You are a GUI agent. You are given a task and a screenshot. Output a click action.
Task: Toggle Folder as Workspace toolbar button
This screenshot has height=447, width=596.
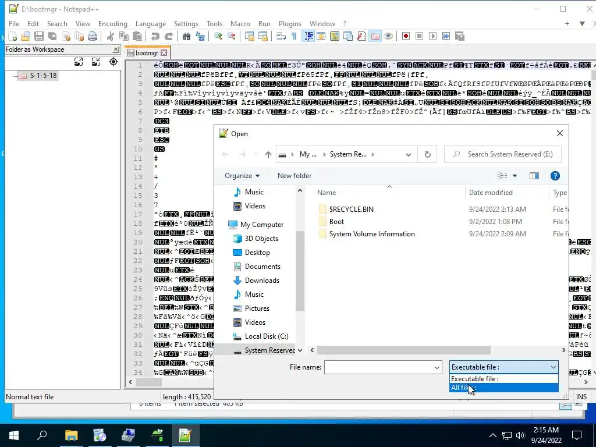[375, 36]
